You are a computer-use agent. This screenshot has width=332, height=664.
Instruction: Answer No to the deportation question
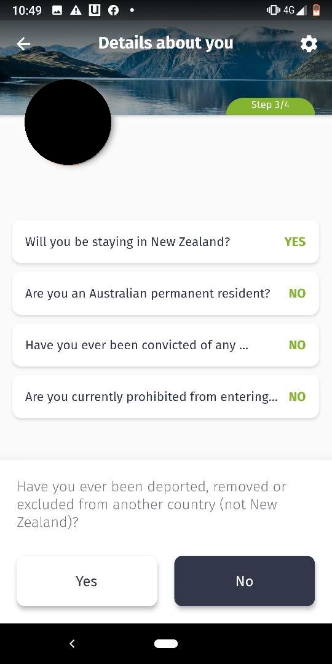pos(244,581)
